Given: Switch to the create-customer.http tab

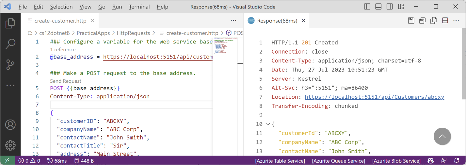Looking at the screenshot, I should [x=60, y=21].
